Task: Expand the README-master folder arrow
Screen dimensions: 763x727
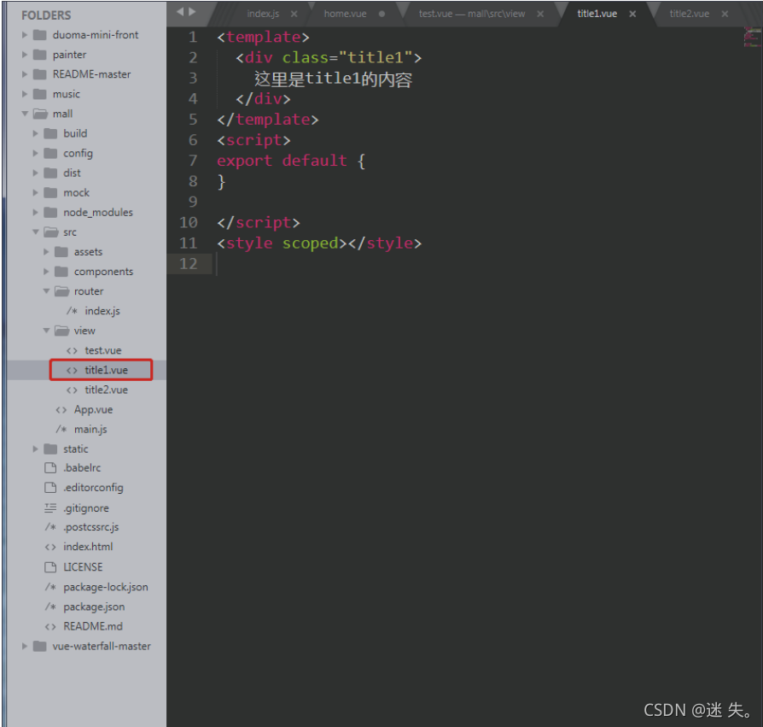Action: tap(25, 74)
